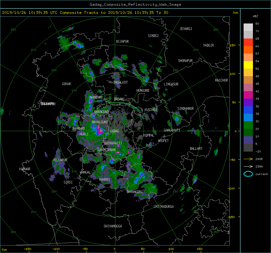Screen dimensions: 271x253
Task: Click the DHARWAD city label
Action: [x=79, y=128]
